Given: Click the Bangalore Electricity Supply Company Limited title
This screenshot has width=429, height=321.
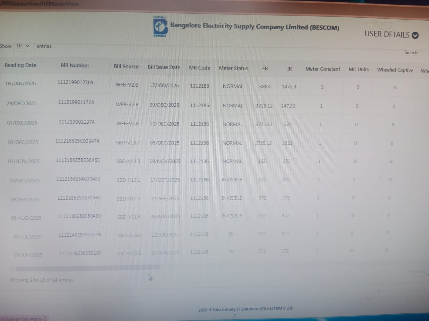Looking at the screenshot, I should pos(255,27).
